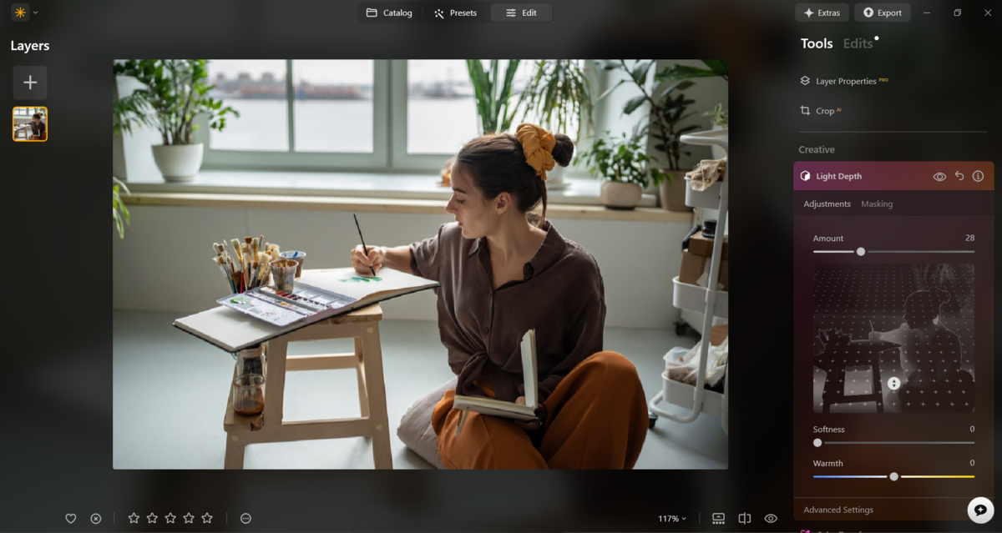This screenshot has height=533, width=1002.
Task: Select the Adjustments sub-tab
Action: pos(827,204)
